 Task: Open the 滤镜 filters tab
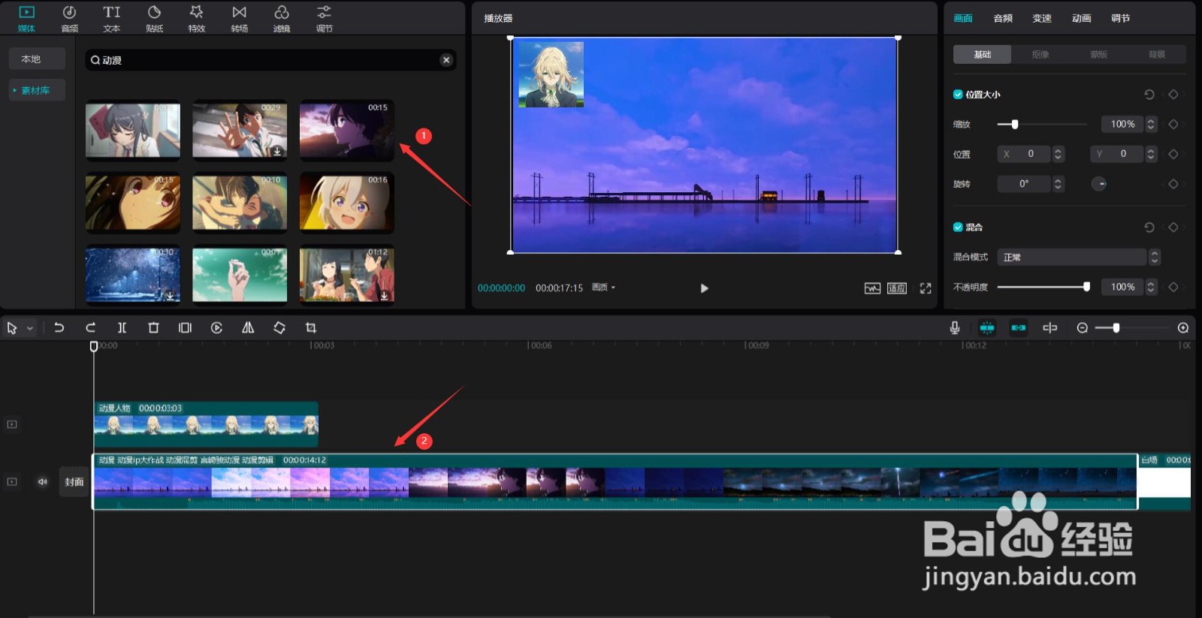282,19
